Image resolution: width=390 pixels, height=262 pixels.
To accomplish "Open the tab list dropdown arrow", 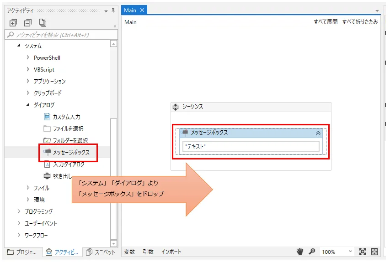I will (x=377, y=11).
